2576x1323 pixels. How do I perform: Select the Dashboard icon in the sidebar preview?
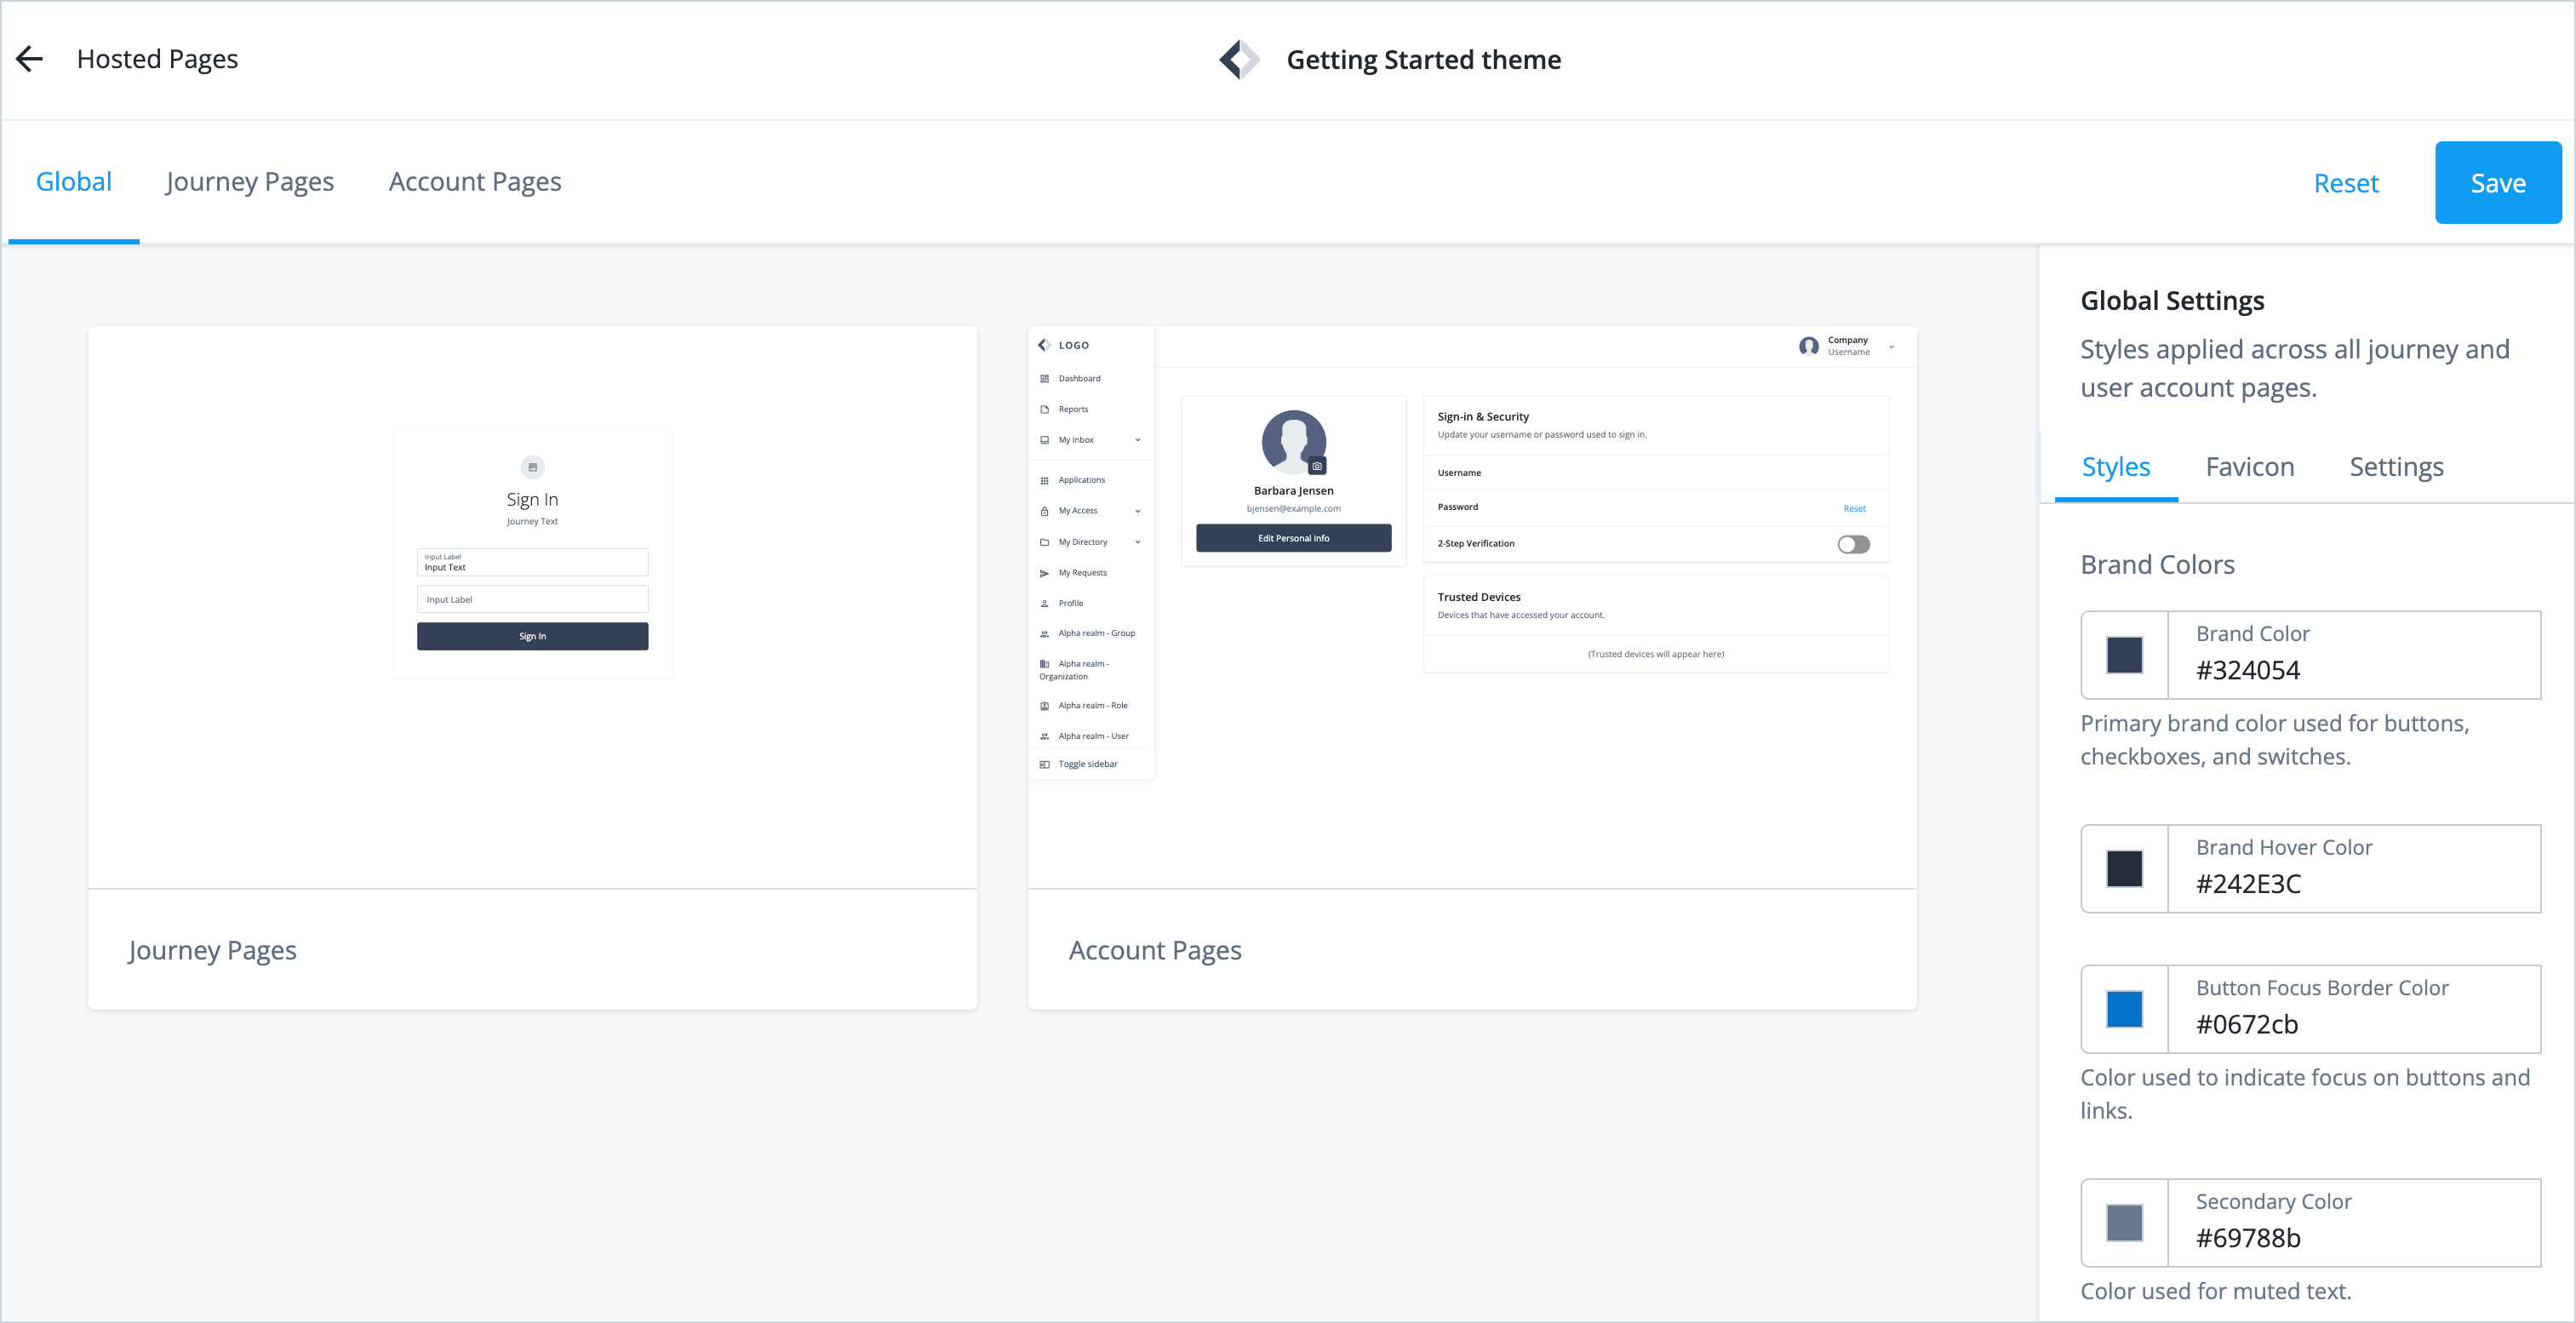(1044, 378)
